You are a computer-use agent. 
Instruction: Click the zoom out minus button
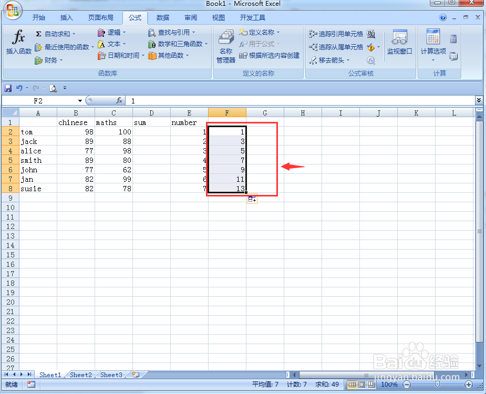click(407, 385)
